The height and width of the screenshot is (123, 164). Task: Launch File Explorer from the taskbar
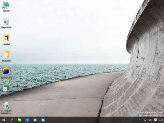(x=19, y=120)
